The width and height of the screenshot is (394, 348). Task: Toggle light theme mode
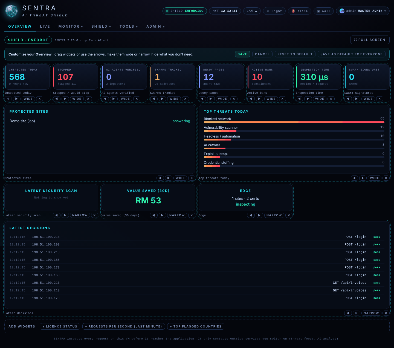pyautogui.click(x=274, y=11)
